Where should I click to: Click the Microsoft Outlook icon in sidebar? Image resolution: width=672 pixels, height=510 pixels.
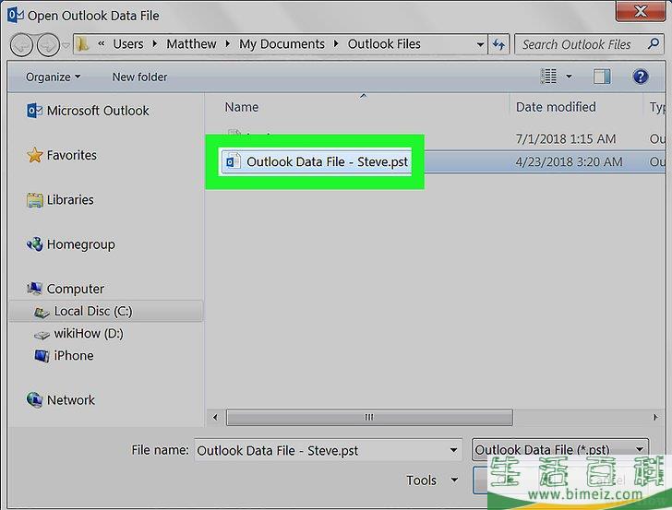coord(34,111)
